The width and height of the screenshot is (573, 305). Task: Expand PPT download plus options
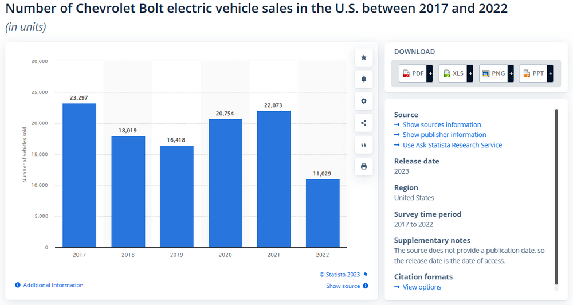(x=551, y=73)
